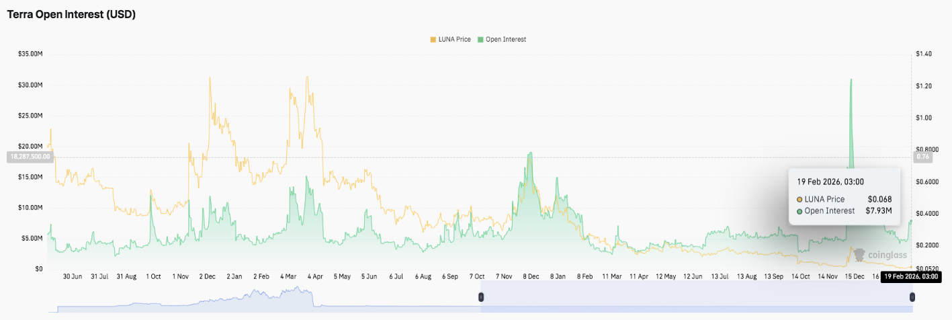The height and width of the screenshot is (320, 952).
Task: Click the 18,287,500.00 left axis crosshair label
Action: click(30, 157)
